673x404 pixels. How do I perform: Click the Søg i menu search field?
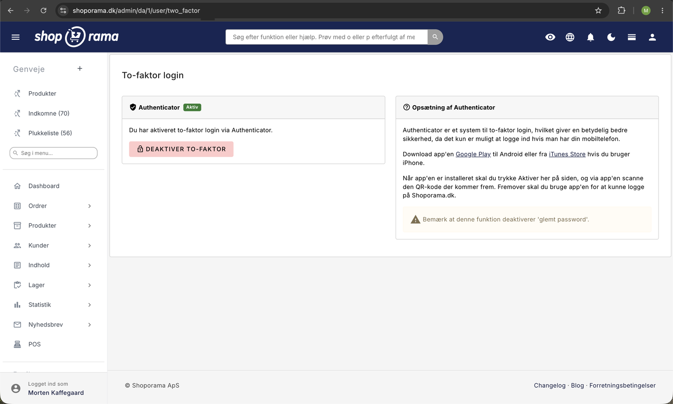pos(53,153)
